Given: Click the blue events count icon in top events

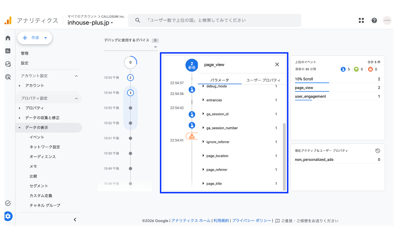Looking at the screenshot, I should tap(343, 69).
